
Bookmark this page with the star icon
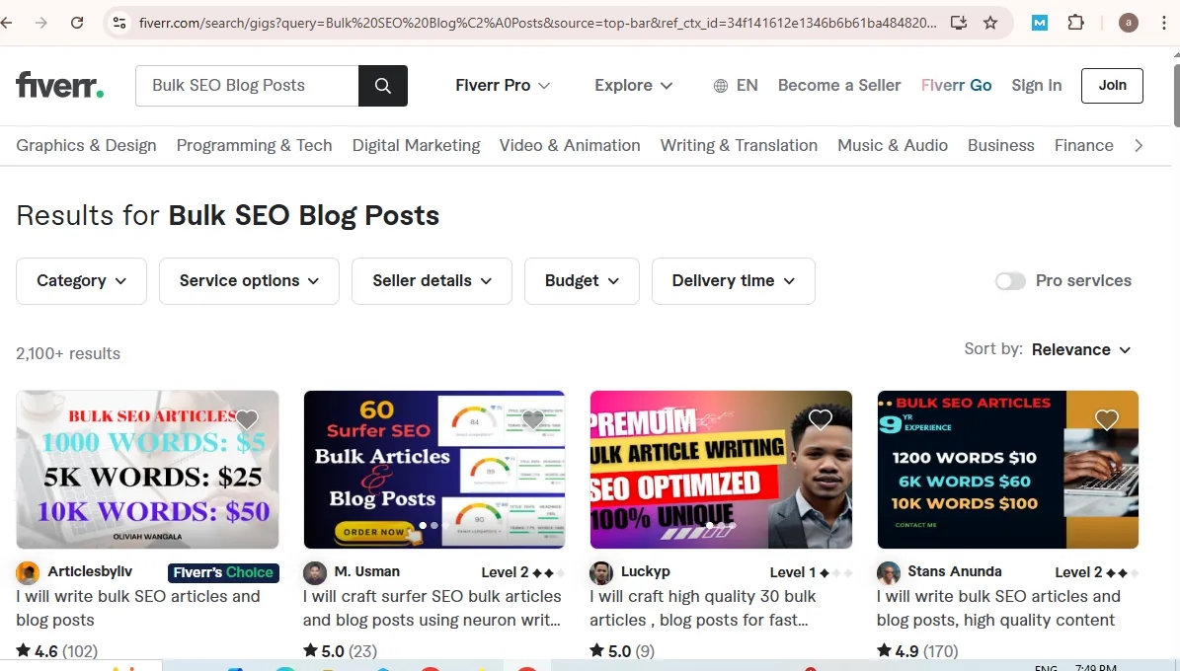tap(990, 23)
